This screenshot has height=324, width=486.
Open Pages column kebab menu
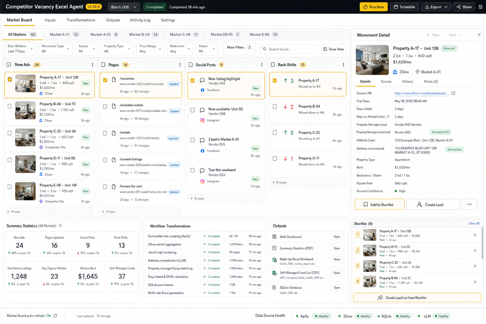pyautogui.click(x=180, y=65)
